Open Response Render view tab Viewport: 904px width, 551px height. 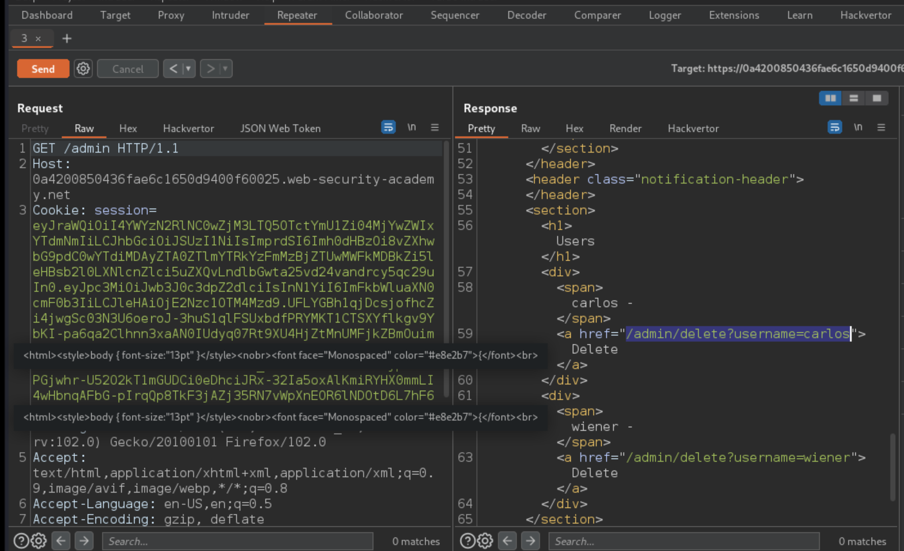pos(626,129)
